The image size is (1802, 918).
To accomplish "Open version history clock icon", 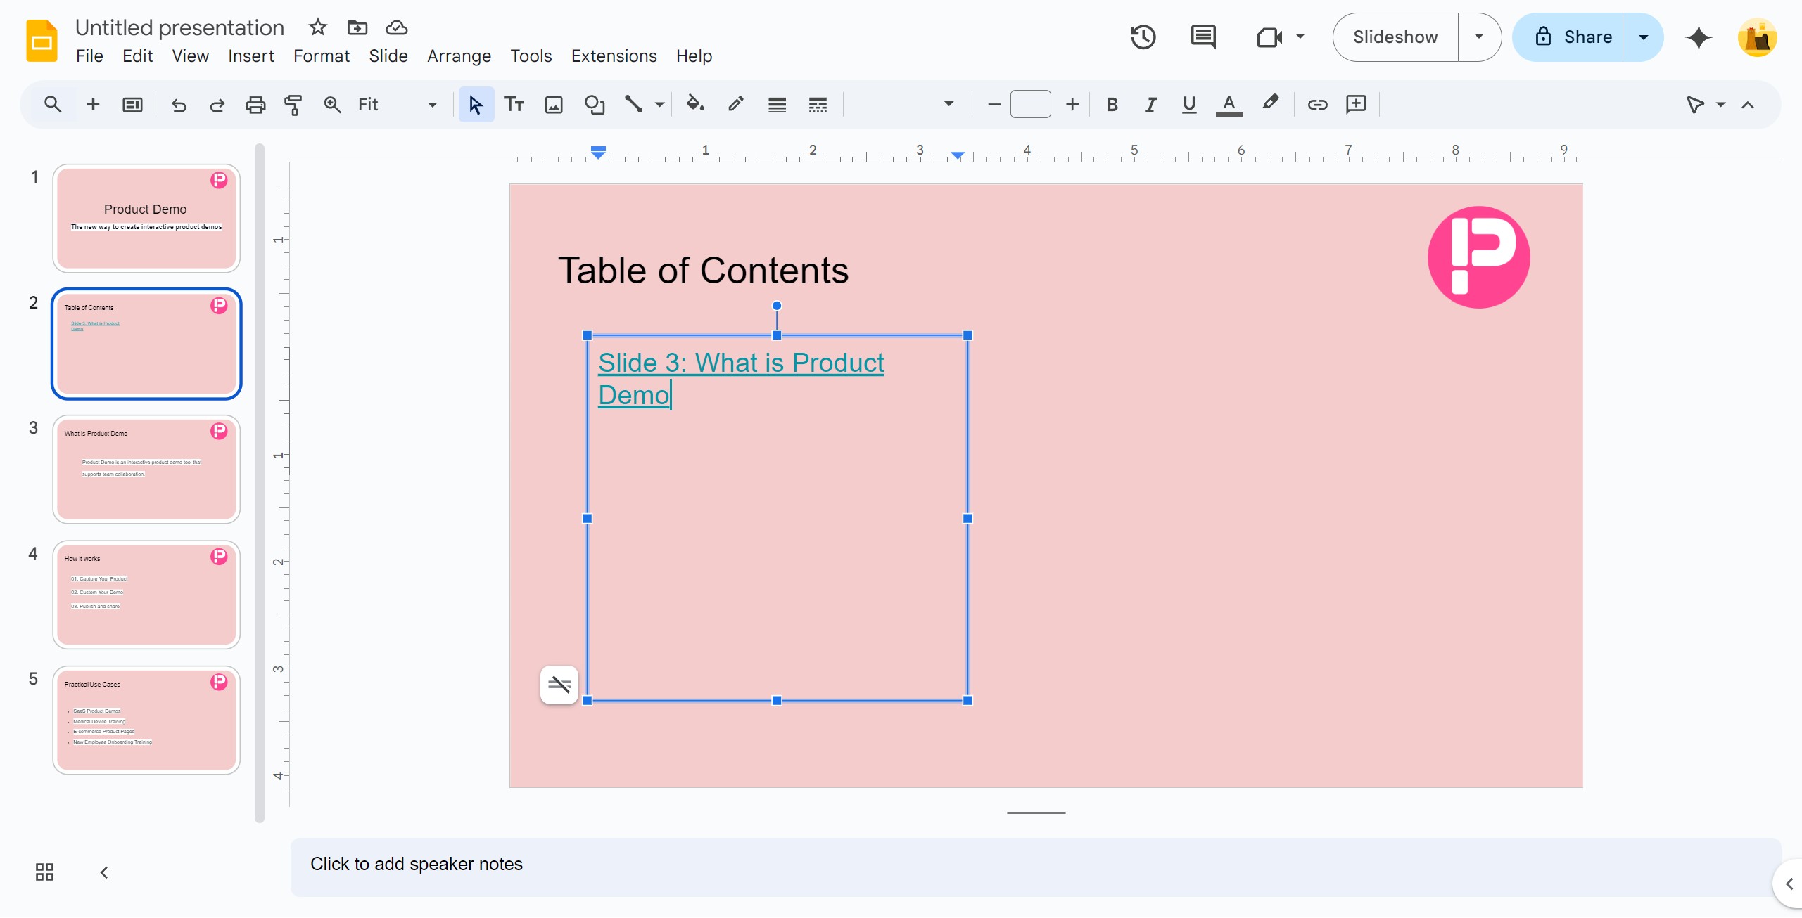I will (x=1143, y=37).
